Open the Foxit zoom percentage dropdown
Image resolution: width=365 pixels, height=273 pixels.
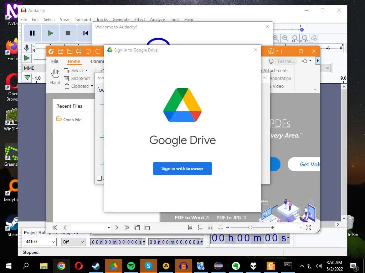pos(301,228)
